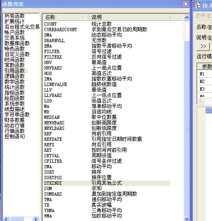Select the REFDATE function row

pyautogui.click(x=106, y=140)
